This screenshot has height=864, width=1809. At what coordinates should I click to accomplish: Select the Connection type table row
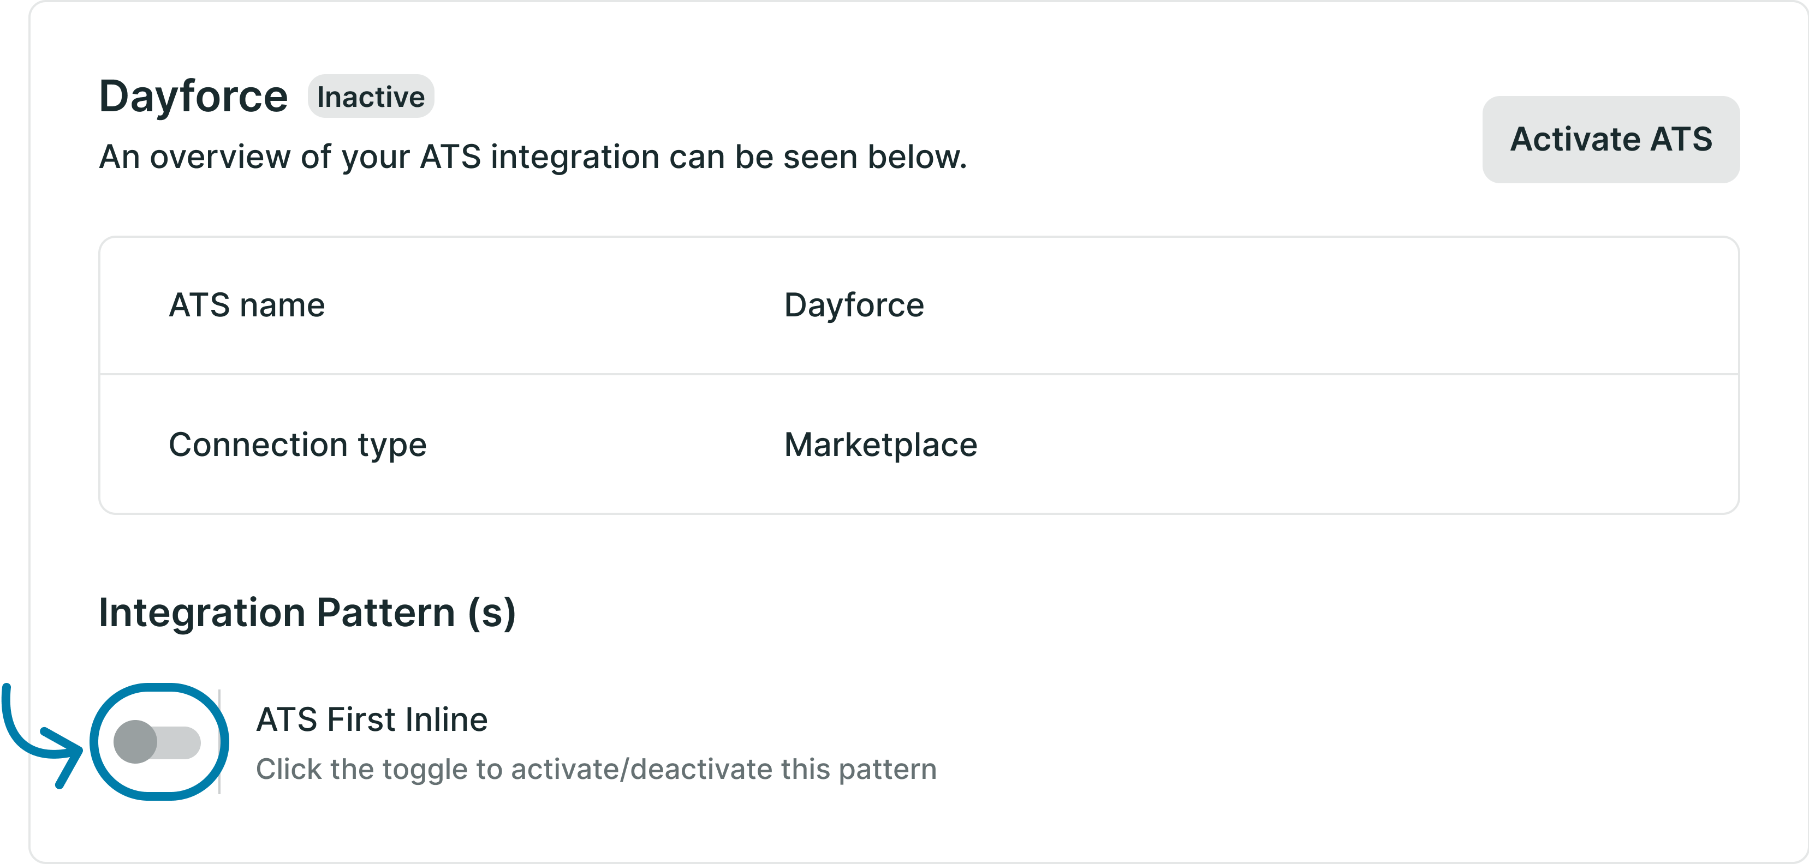pyautogui.click(x=919, y=445)
